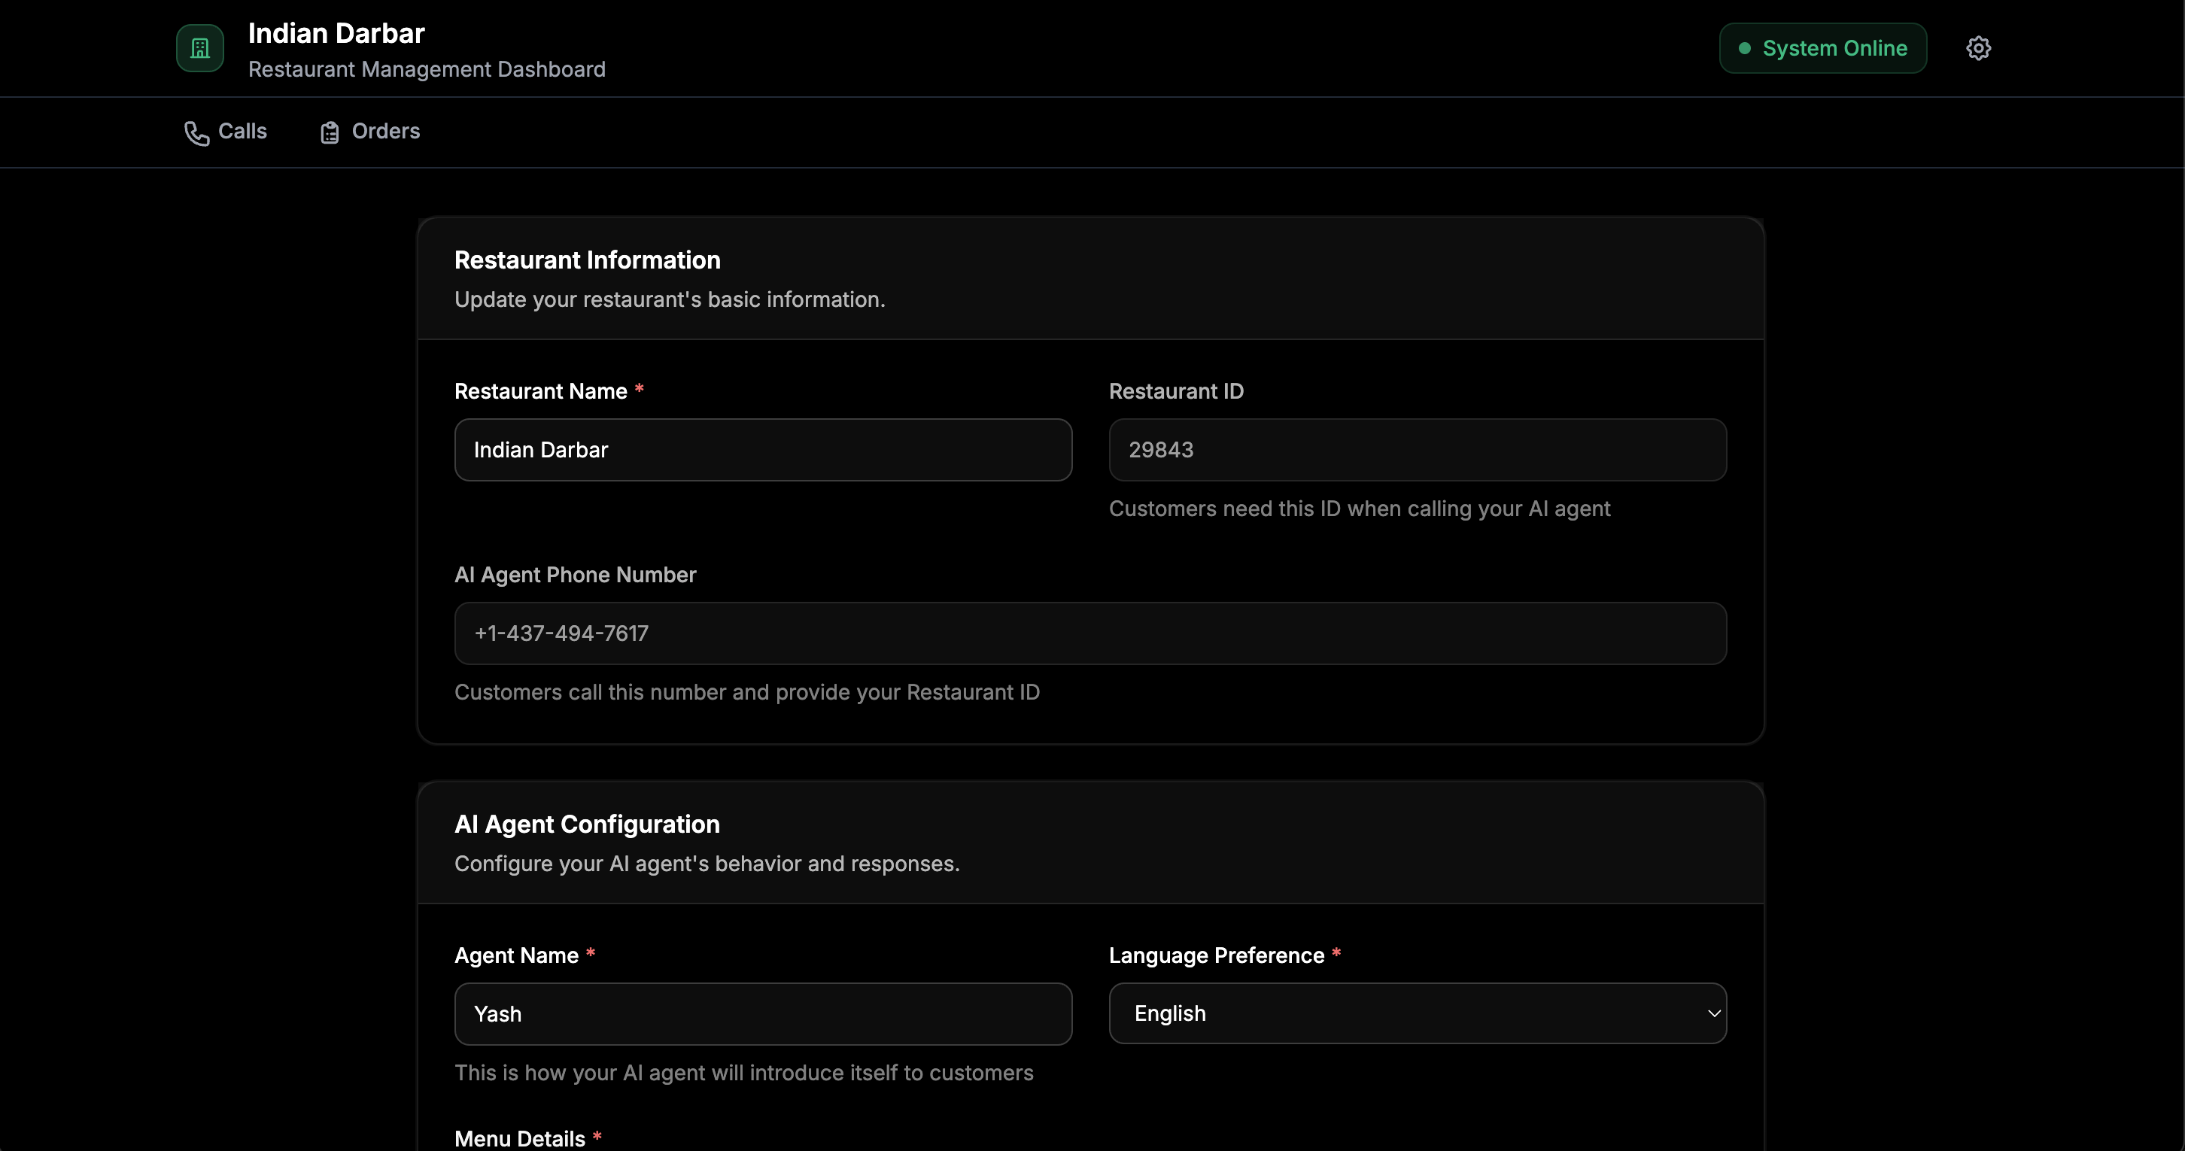Click the Indian Darbar header title

click(x=336, y=33)
